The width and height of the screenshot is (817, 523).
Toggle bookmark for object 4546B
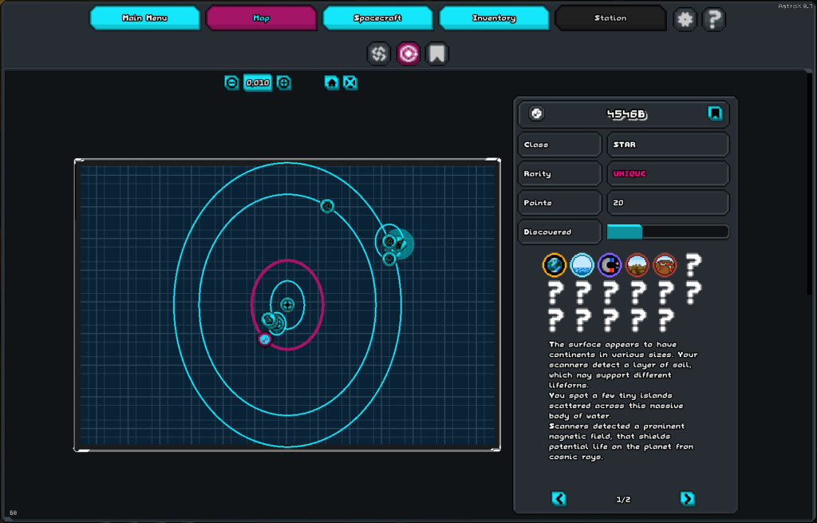pos(715,113)
